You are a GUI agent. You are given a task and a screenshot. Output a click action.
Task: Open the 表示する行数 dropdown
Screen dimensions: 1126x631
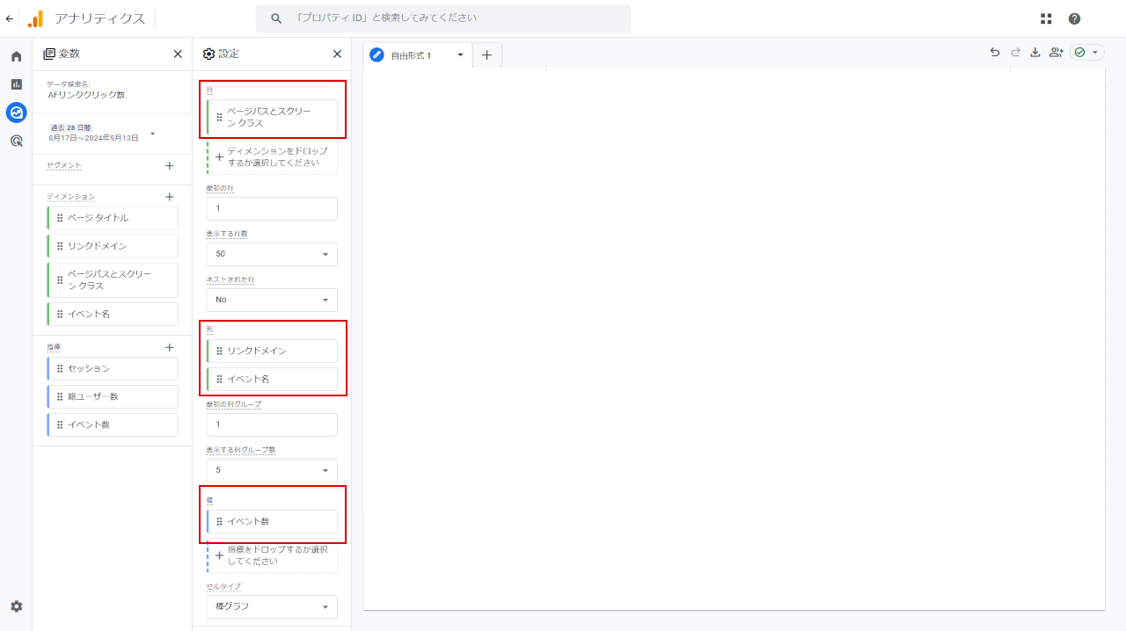click(272, 254)
